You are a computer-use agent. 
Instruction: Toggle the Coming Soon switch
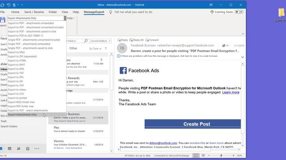click(239, 12)
